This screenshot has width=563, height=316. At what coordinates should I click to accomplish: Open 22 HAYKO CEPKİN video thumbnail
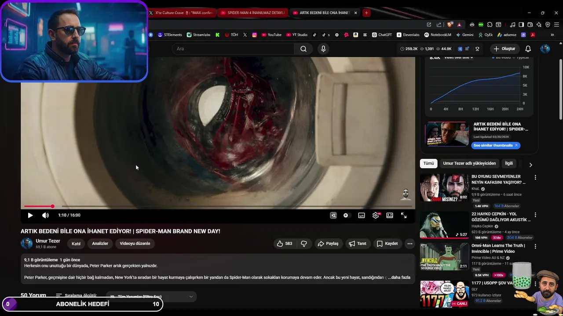(x=444, y=224)
